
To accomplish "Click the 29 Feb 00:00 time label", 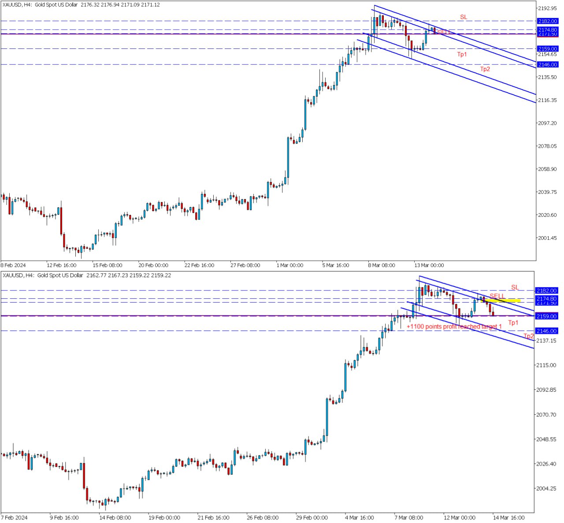I will pos(312,517).
